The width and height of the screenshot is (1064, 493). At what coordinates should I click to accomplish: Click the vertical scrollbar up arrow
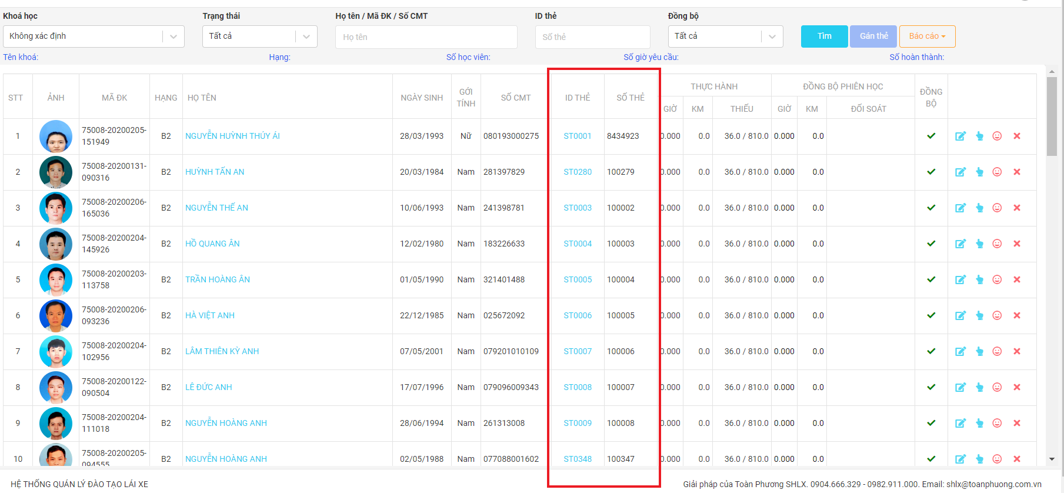click(1052, 72)
